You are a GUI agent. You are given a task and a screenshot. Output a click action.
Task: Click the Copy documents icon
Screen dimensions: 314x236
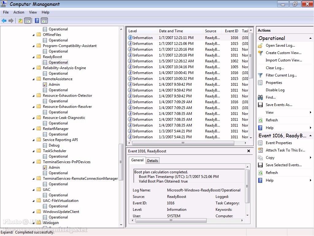point(260,158)
